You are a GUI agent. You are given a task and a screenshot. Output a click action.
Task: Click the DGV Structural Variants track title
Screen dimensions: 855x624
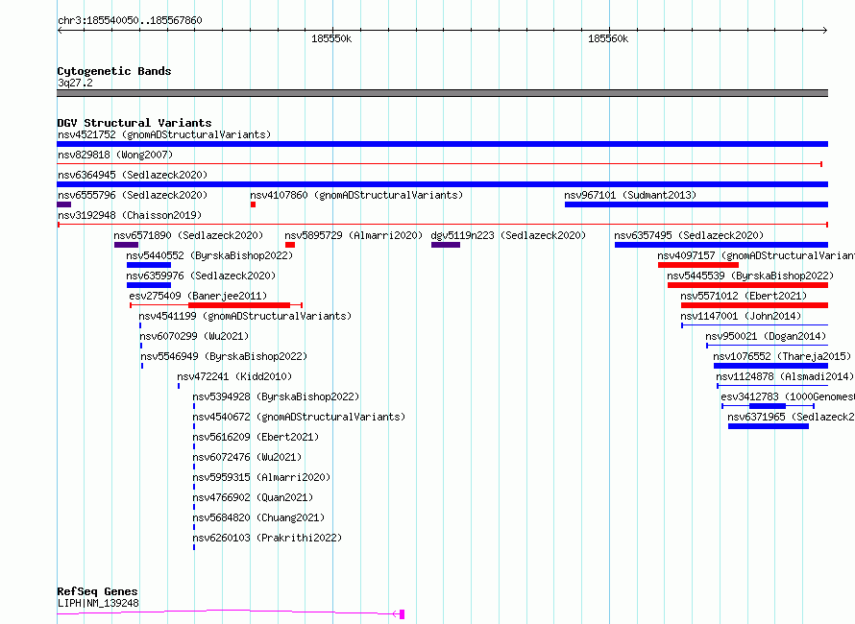click(134, 123)
